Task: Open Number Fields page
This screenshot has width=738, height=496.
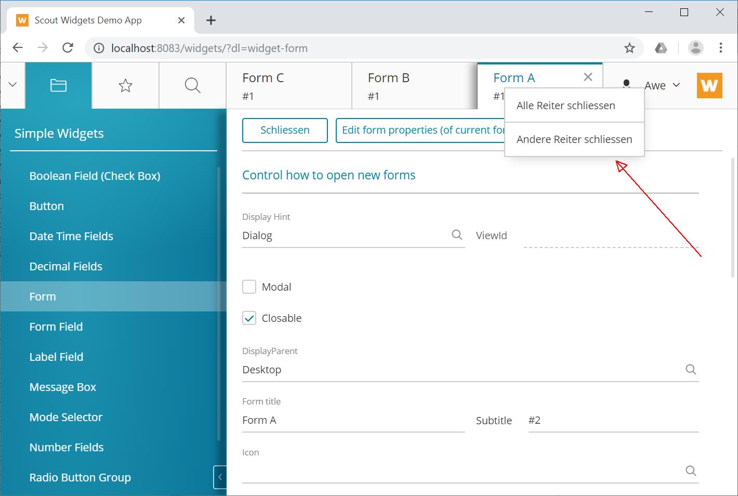Action: pos(67,447)
